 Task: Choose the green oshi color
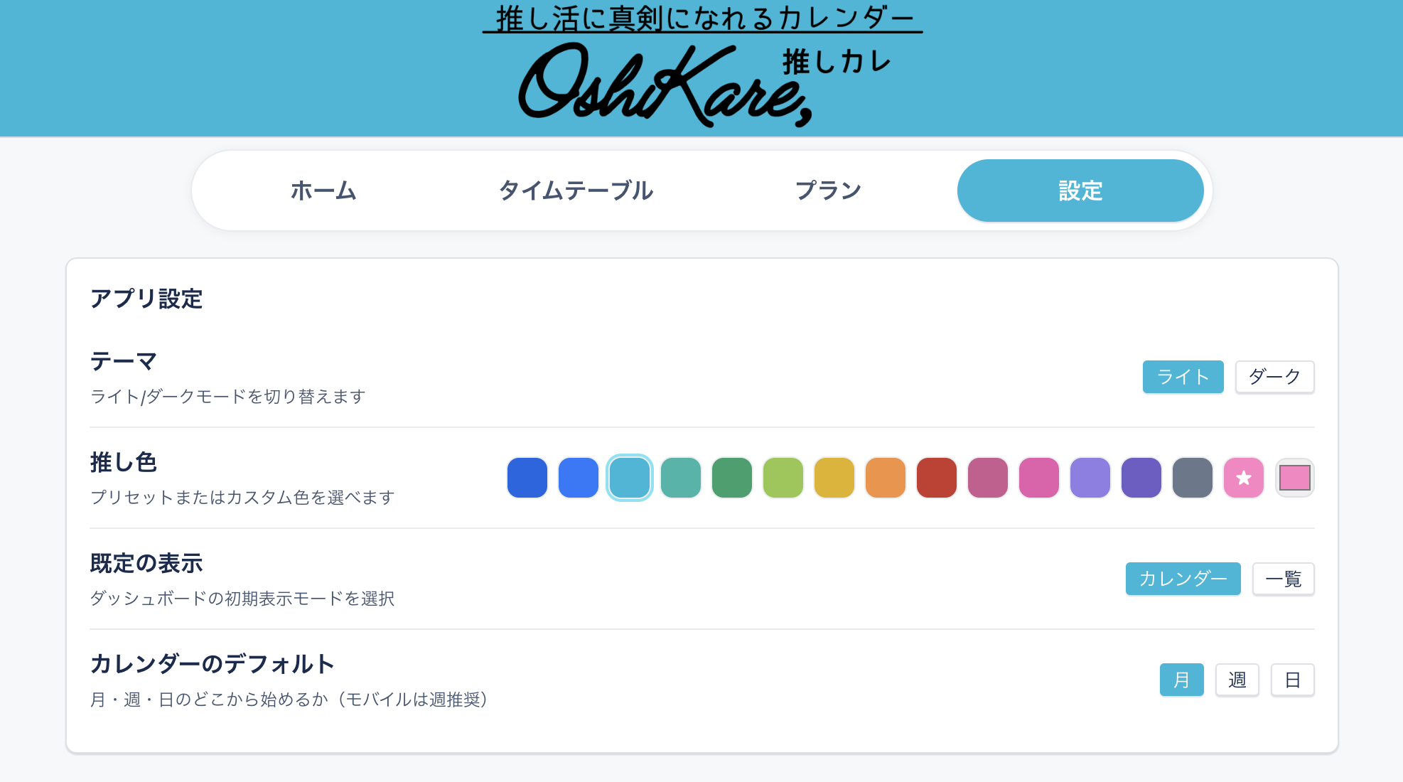click(731, 477)
